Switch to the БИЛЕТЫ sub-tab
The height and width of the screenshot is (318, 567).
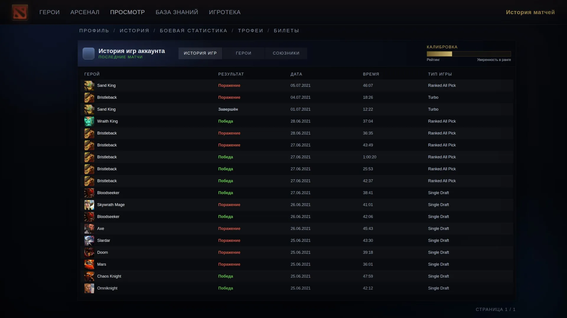tap(286, 31)
